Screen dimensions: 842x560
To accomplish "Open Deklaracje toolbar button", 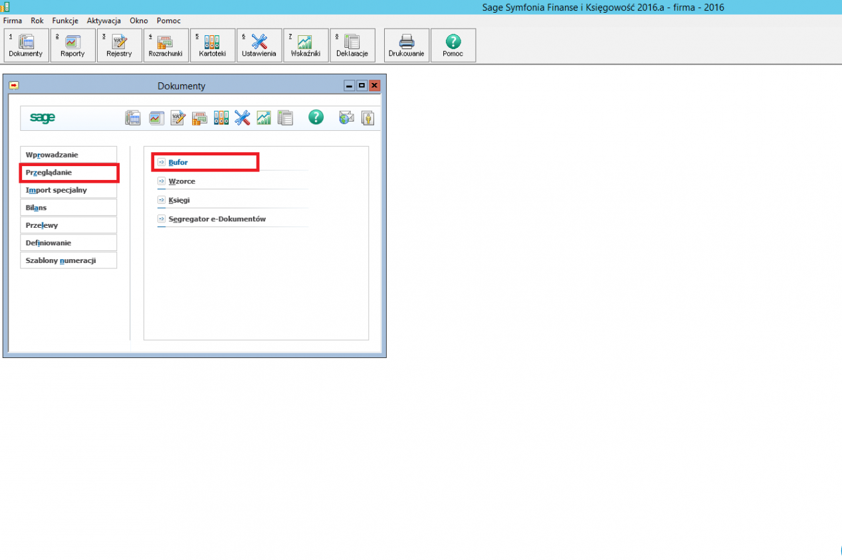I will [352, 45].
